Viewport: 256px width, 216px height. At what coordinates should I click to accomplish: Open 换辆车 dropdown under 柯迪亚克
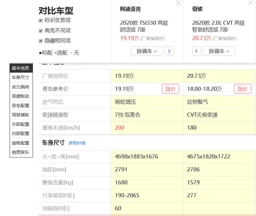pos(147,51)
